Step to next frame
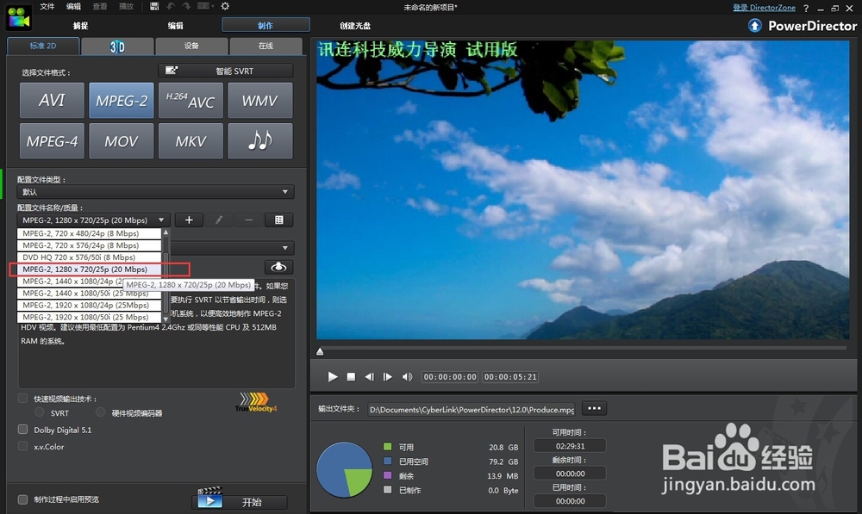Image resolution: width=862 pixels, height=514 pixels. click(388, 377)
